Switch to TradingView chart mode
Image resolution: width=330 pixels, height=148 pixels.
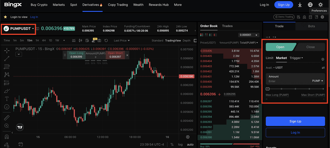(173, 41)
